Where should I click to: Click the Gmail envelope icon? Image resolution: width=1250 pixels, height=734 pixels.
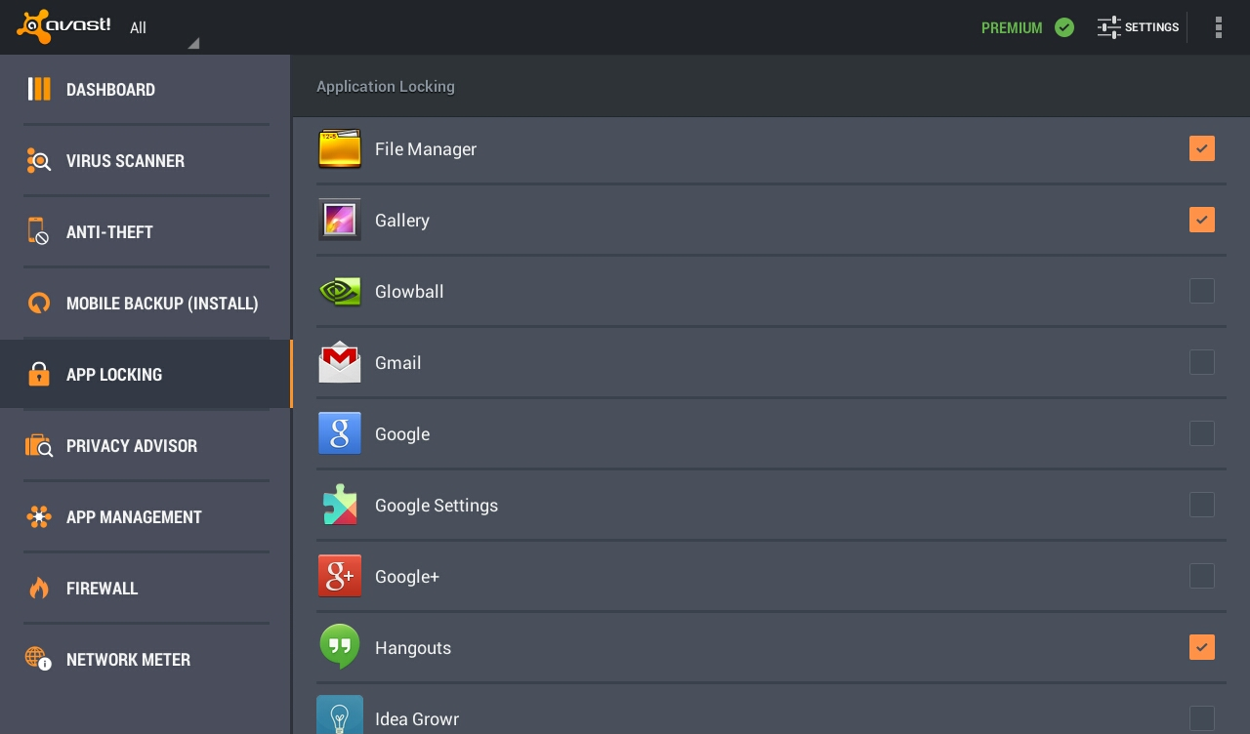point(340,362)
